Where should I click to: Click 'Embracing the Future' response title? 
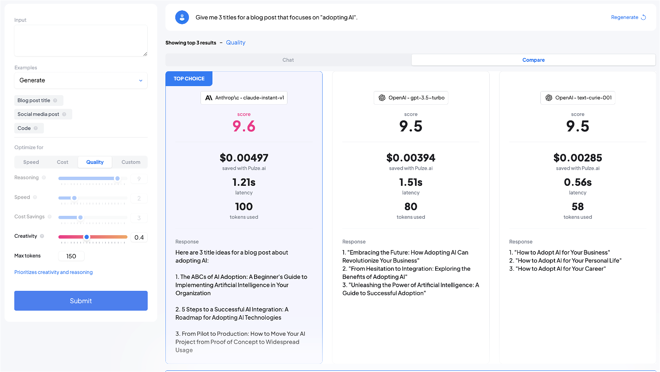pos(405,257)
